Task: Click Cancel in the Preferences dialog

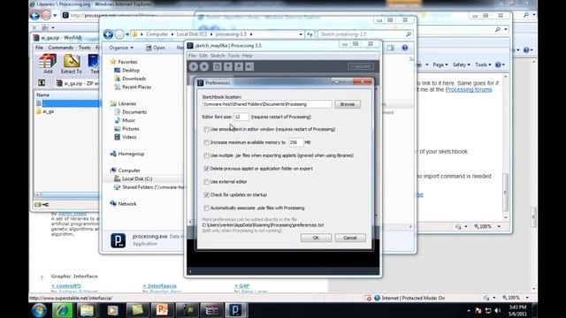Action: coord(350,238)
